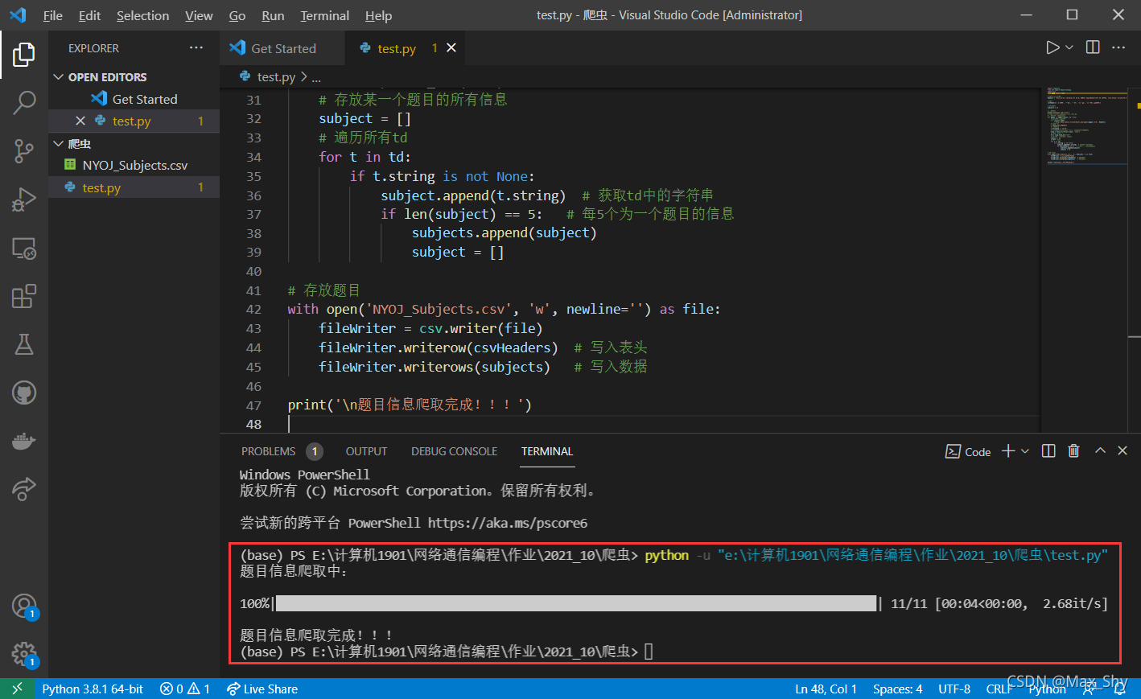Viewport: 1141px width, 699px height.
Task: Open notifications bell in status bar
Action: (x=1119, y=689)
